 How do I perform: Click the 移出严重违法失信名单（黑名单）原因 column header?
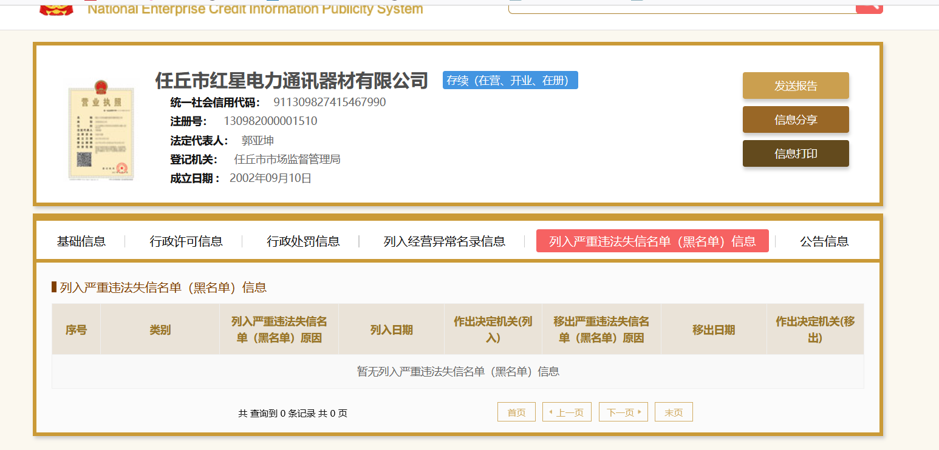click(601, 329)
